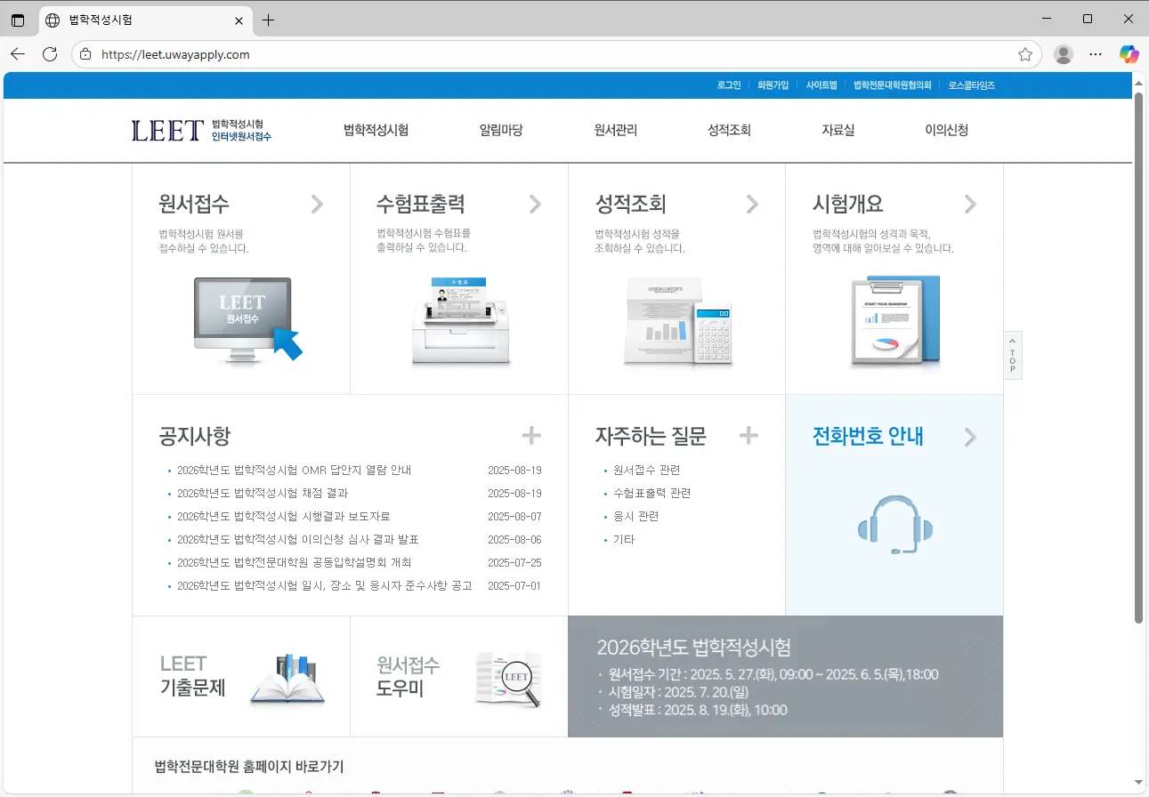Open notice 공동입학설명회 개최
The height and width of the screenshot is (797, 1149).
coord(294,562)
